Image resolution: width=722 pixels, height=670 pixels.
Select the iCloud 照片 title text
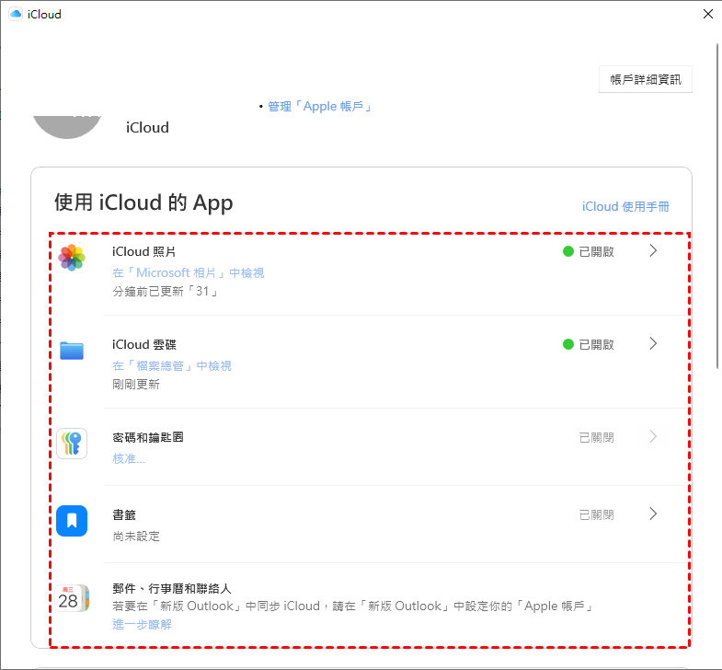(144, 251)
